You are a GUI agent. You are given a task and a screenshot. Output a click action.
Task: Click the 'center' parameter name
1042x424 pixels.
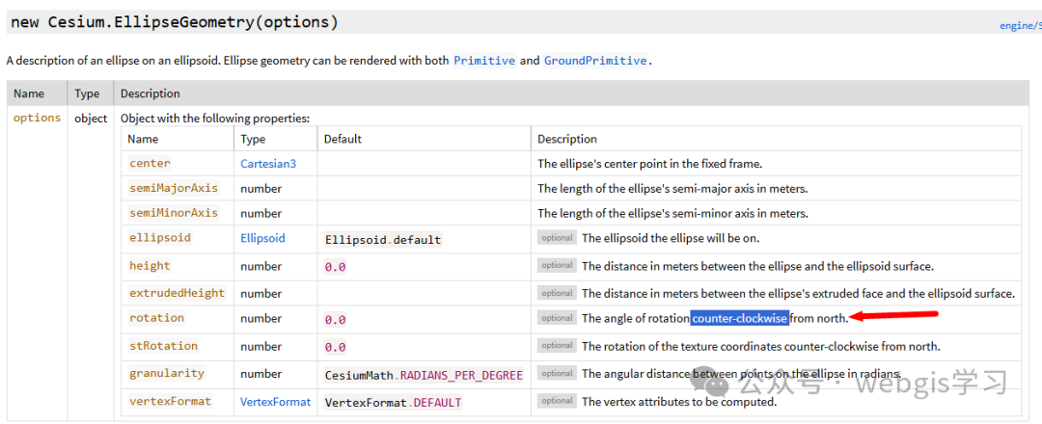click(x=150, y=163)
